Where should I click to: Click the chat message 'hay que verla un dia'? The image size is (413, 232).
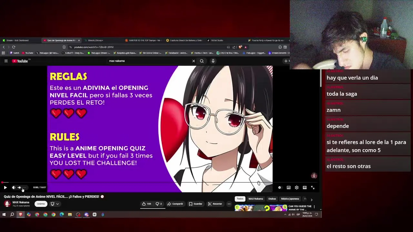tap(352, 78)
